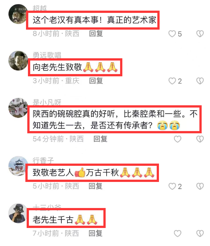The width and height of the screenshot is (210, 246).
Task: Reply to the 3小时前 重庆 comment
Action: (x=96, y=81)
